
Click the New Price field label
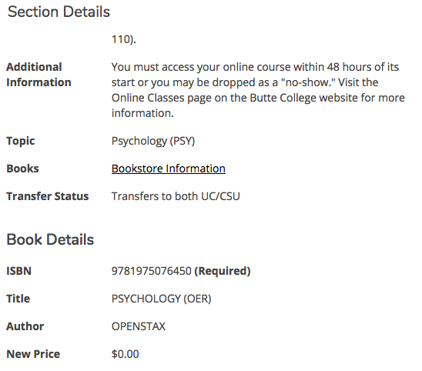[x=33, y=354]
